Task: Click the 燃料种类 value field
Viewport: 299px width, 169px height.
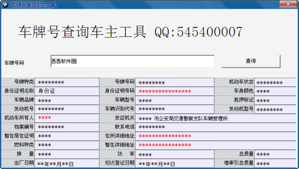Action: [67, 145]
